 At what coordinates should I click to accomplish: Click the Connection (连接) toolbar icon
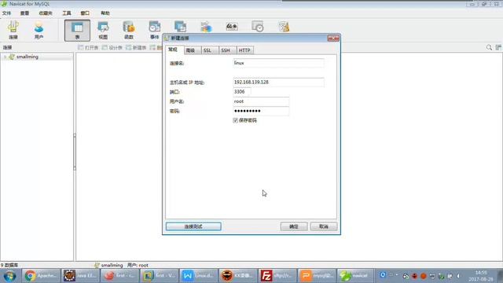point(13,30)
